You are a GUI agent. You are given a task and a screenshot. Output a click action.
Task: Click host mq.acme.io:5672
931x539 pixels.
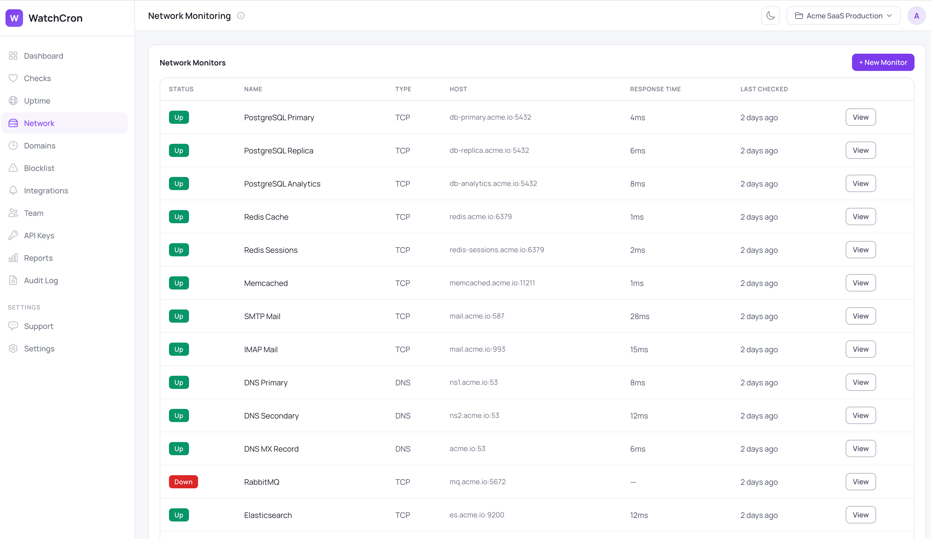tap(477, 482)
